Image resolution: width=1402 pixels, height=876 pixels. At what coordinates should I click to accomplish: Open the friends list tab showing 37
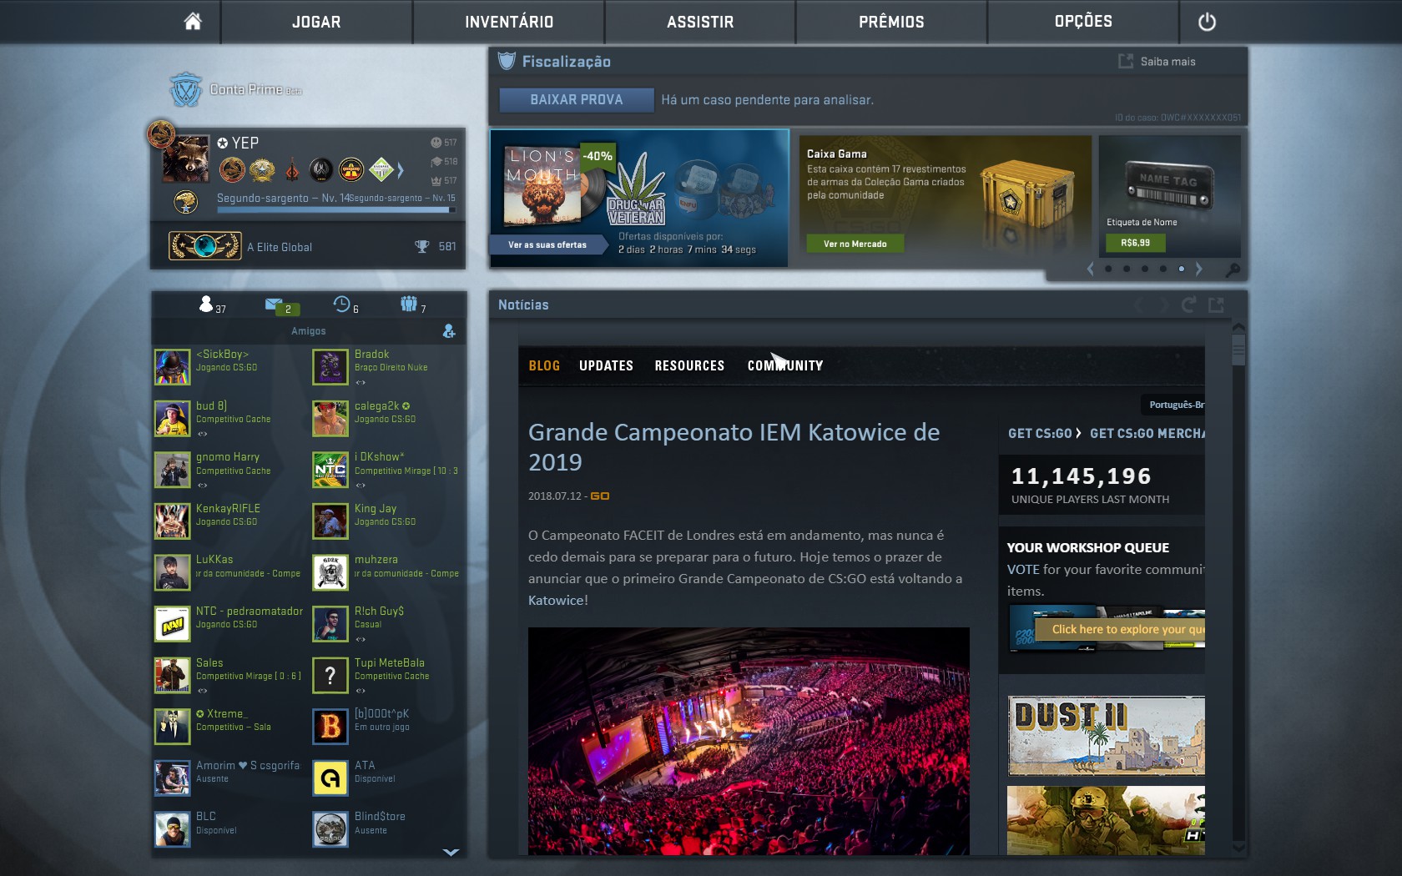pos(212,305)
